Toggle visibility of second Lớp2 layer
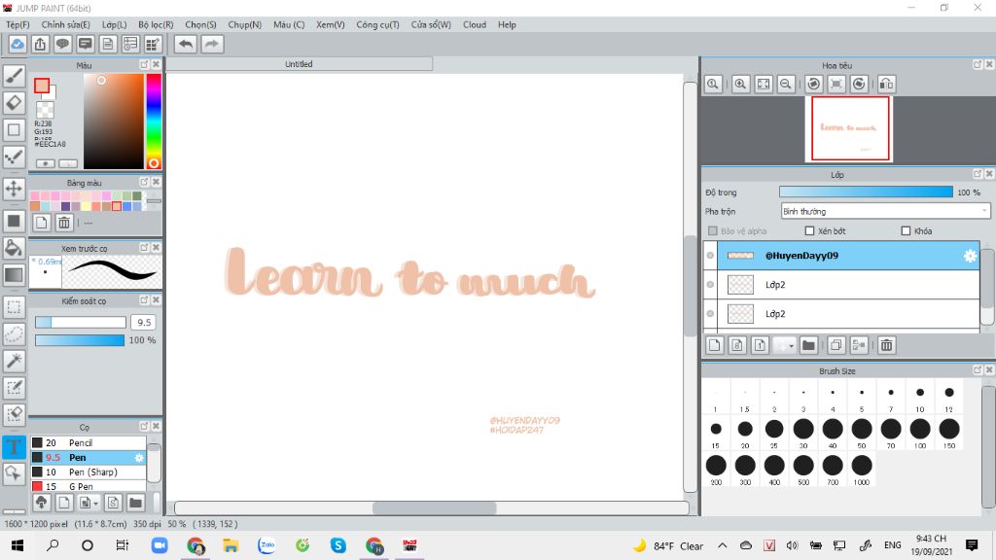 (710, 314)
